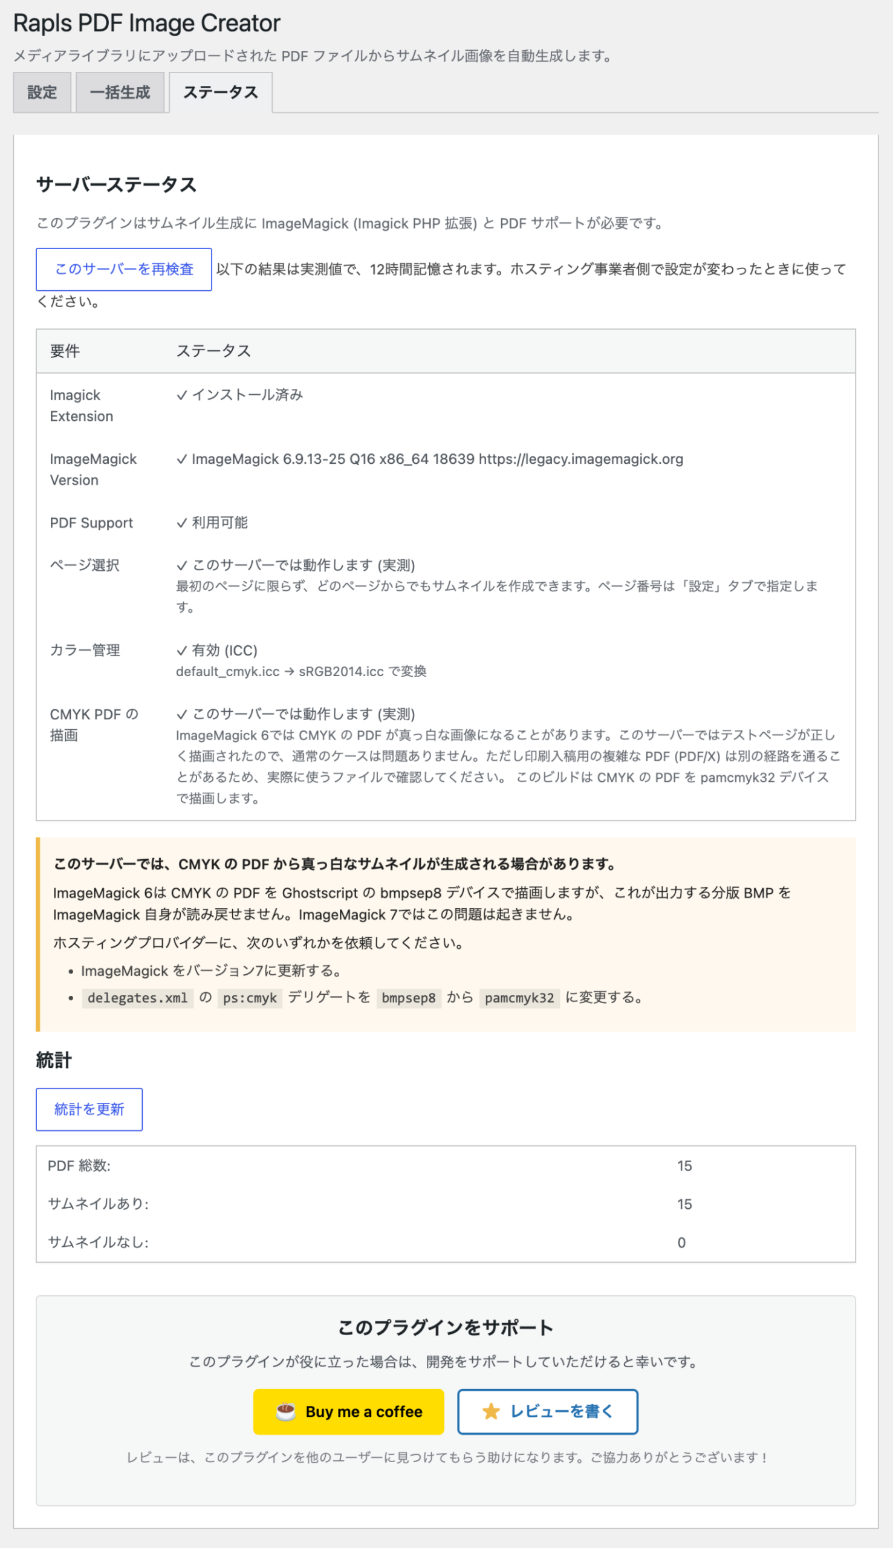Image resolution: width=893 pixels, height=1548 pixels.
Task: Click the default_cmyk.icc → sRGB2014.icc conversion text
Action: [x=301, y=672]
